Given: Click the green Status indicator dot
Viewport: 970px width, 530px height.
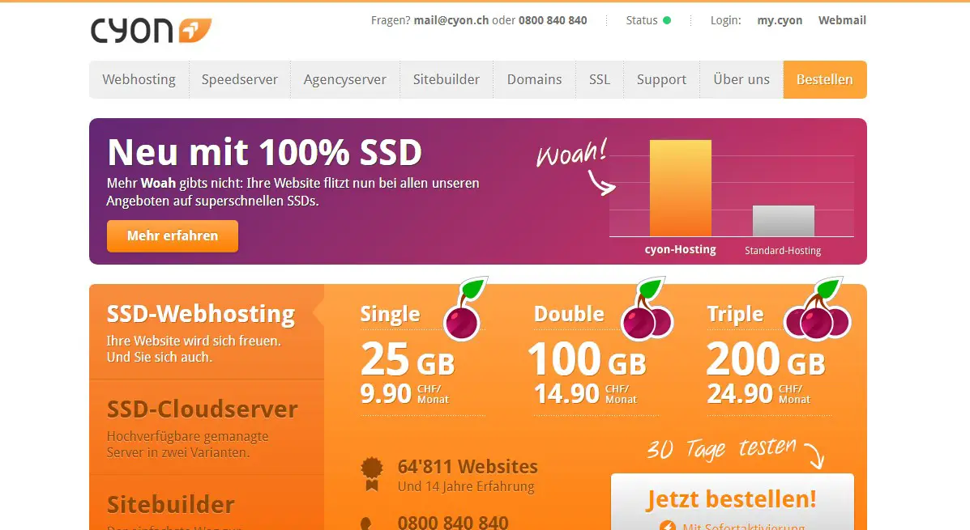Looking at the screenshot, I should click(x=667, y=20).
